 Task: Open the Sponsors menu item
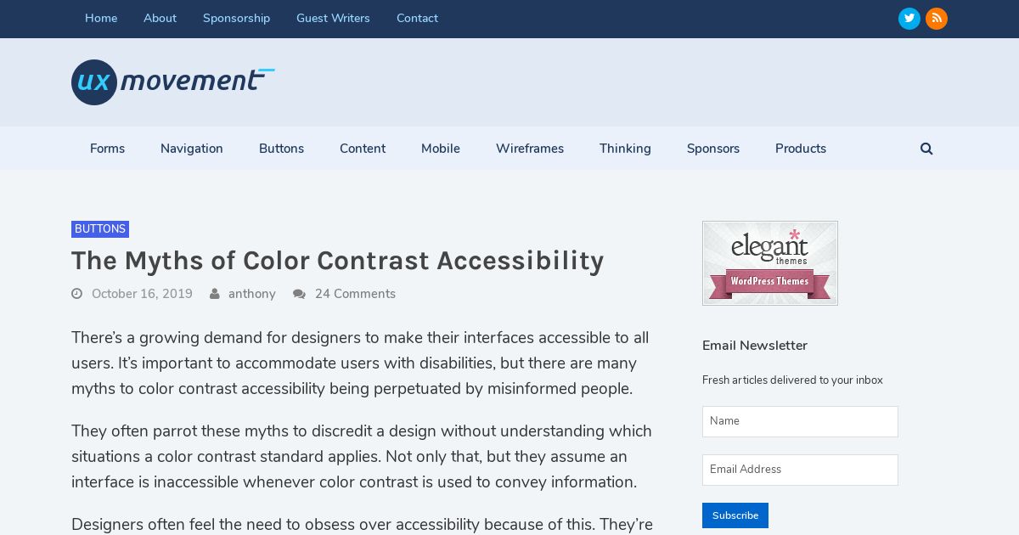click(x=713, y=149)
